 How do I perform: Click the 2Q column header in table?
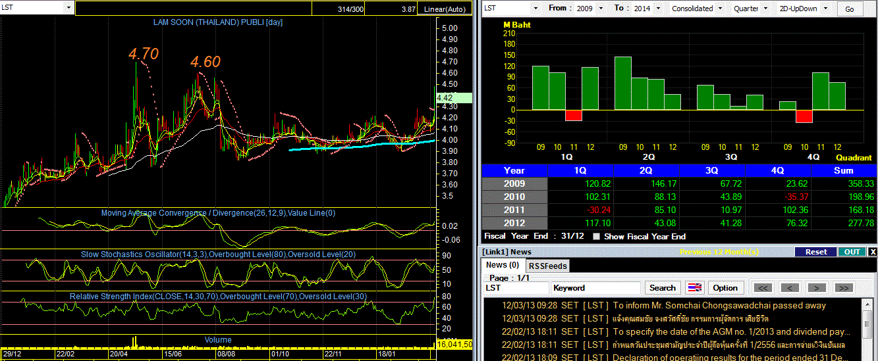click(x=645, y=170)
